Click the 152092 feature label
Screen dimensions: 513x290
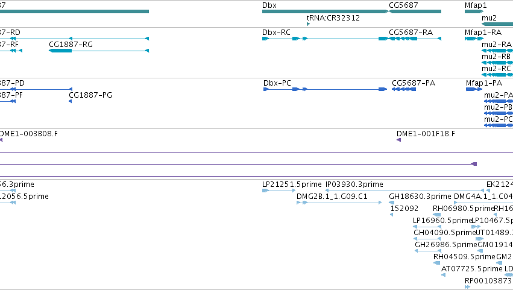point(404,209)
